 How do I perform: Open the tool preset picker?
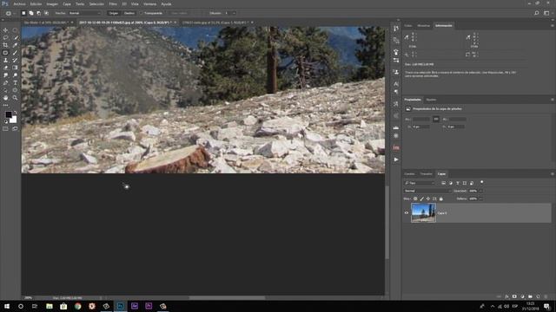(10, 14)
